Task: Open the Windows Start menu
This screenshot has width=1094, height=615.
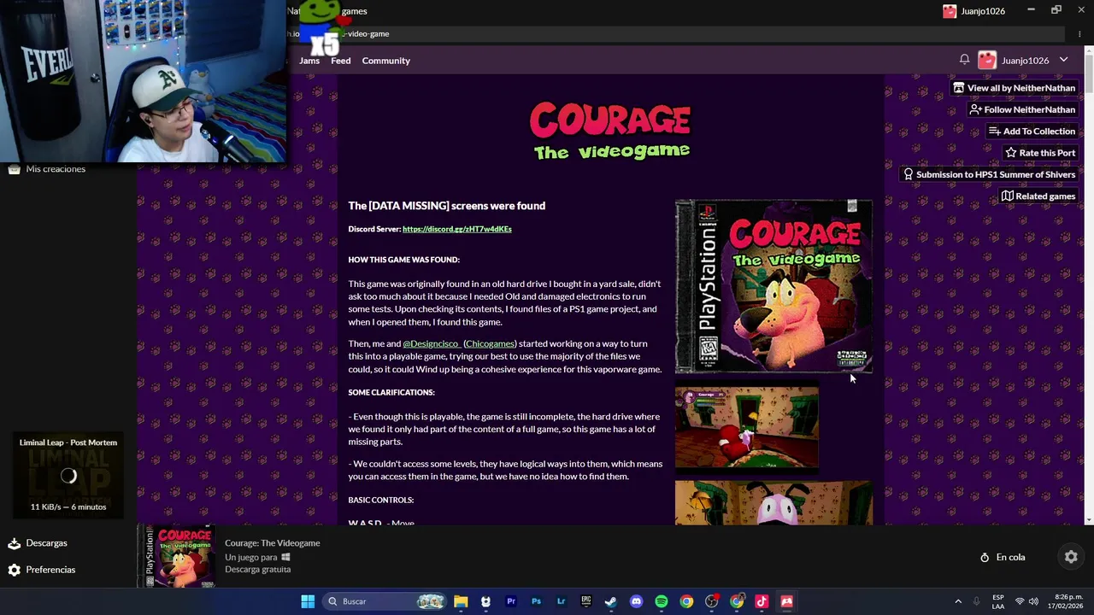Action: (x=308, y=601)
